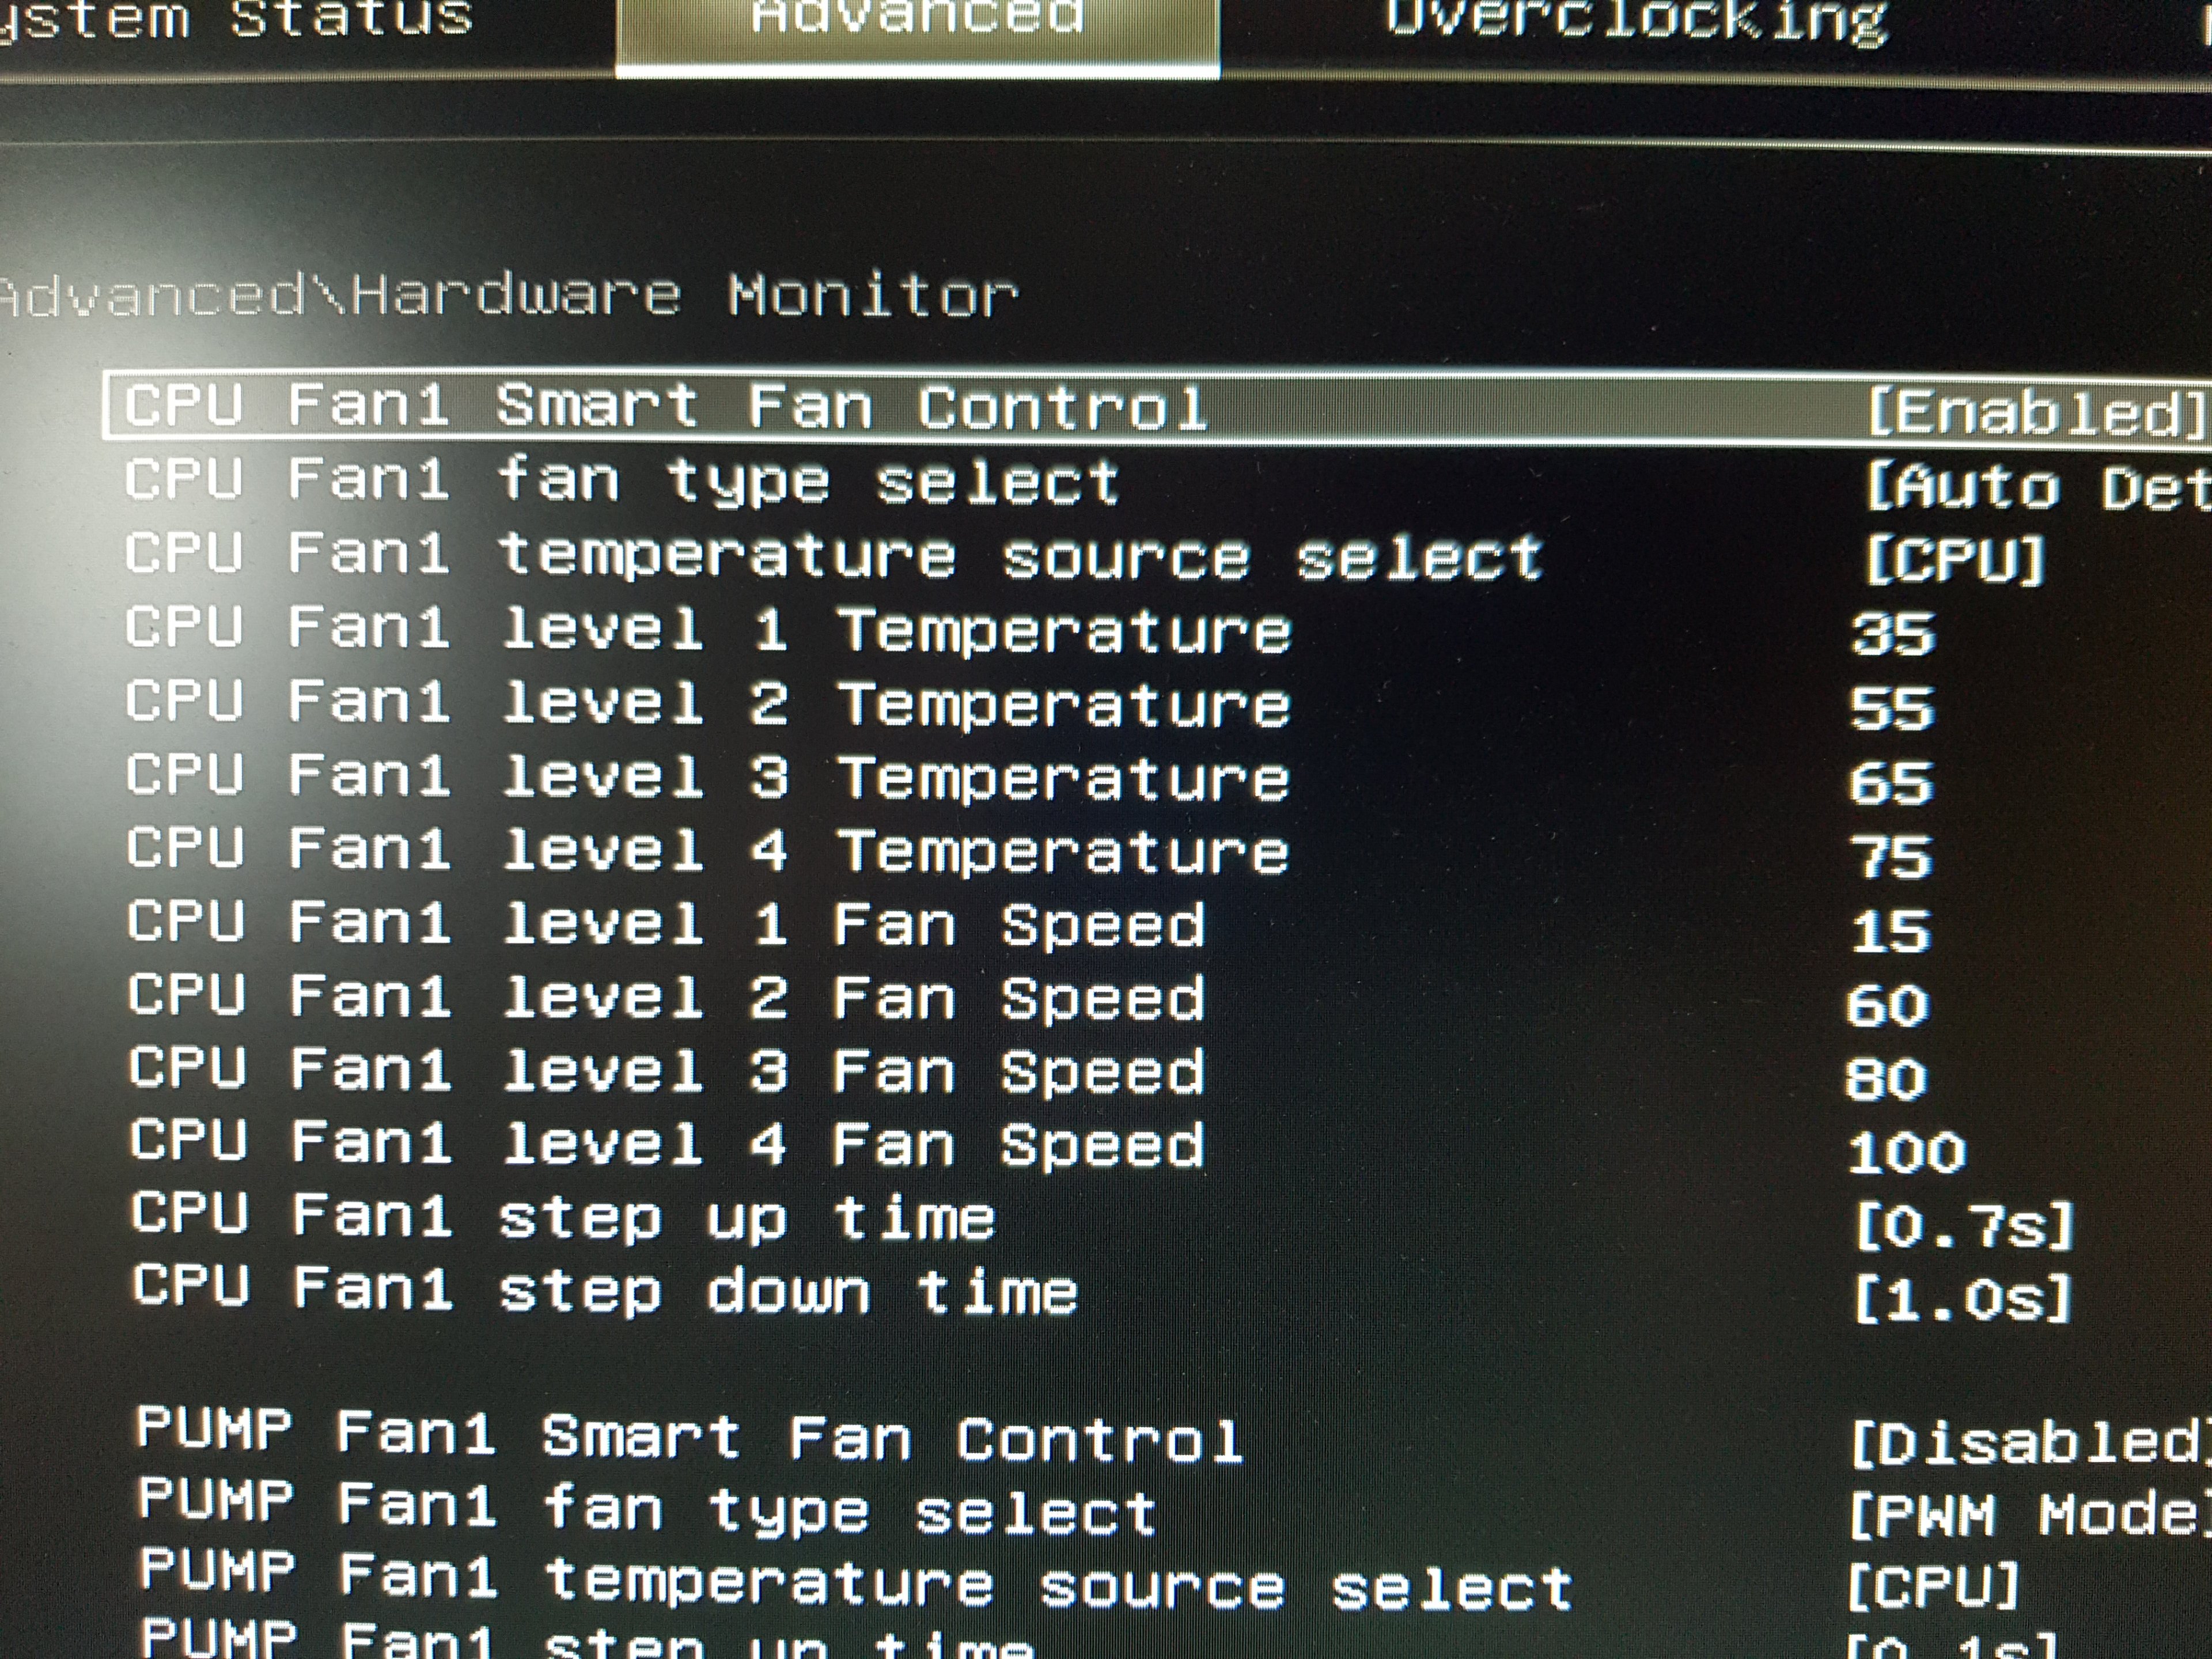The image size is (2212, 1659).
Task: Edit level 3 Temperature value 65
Action: pyautogui.click(x=1891, y=782)
